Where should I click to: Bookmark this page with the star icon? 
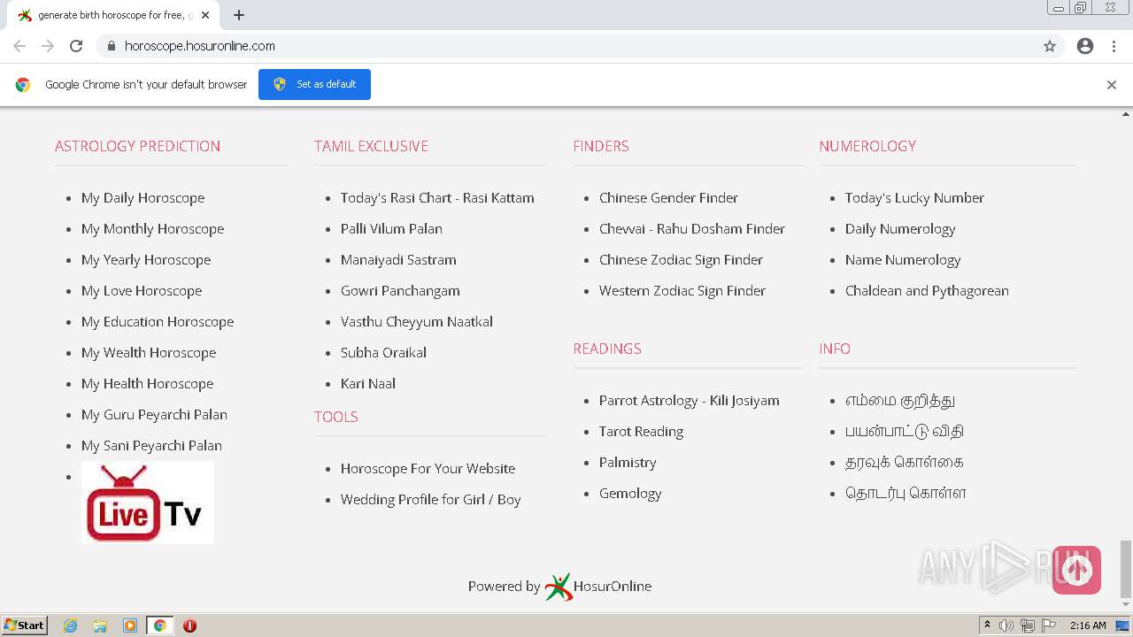click(1050, 46)
